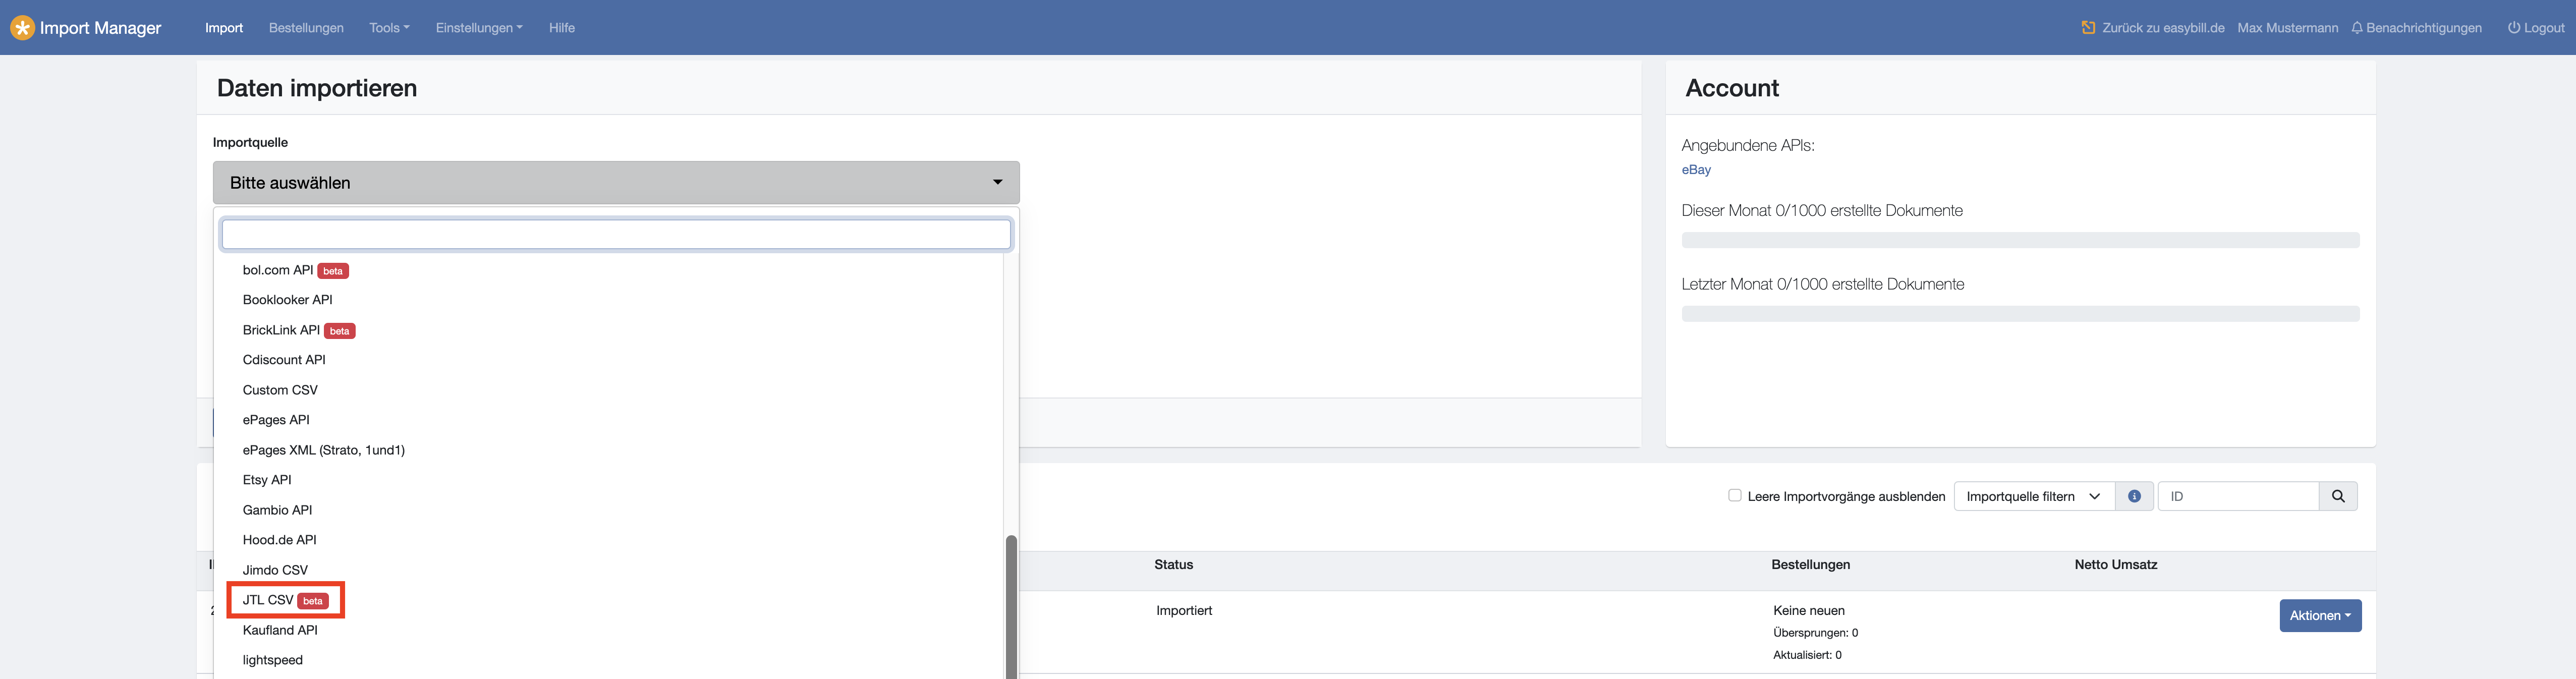Click the Dieser Monat documents progress bar
The height and width of the screenshot is (679, 2576).
point(2020,240)
